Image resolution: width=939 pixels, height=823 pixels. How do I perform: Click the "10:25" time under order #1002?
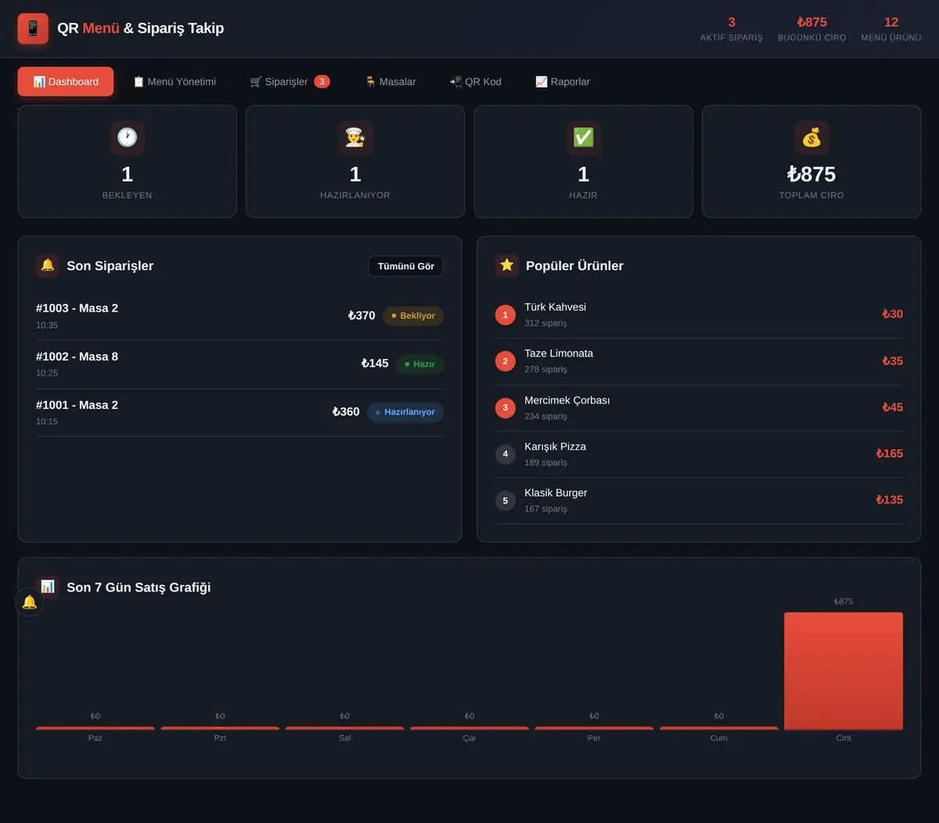[x=47, y=374]
